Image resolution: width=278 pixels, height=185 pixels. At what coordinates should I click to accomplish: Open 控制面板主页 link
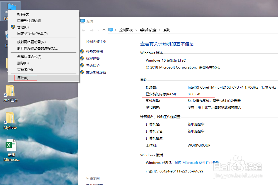(96, 42)
